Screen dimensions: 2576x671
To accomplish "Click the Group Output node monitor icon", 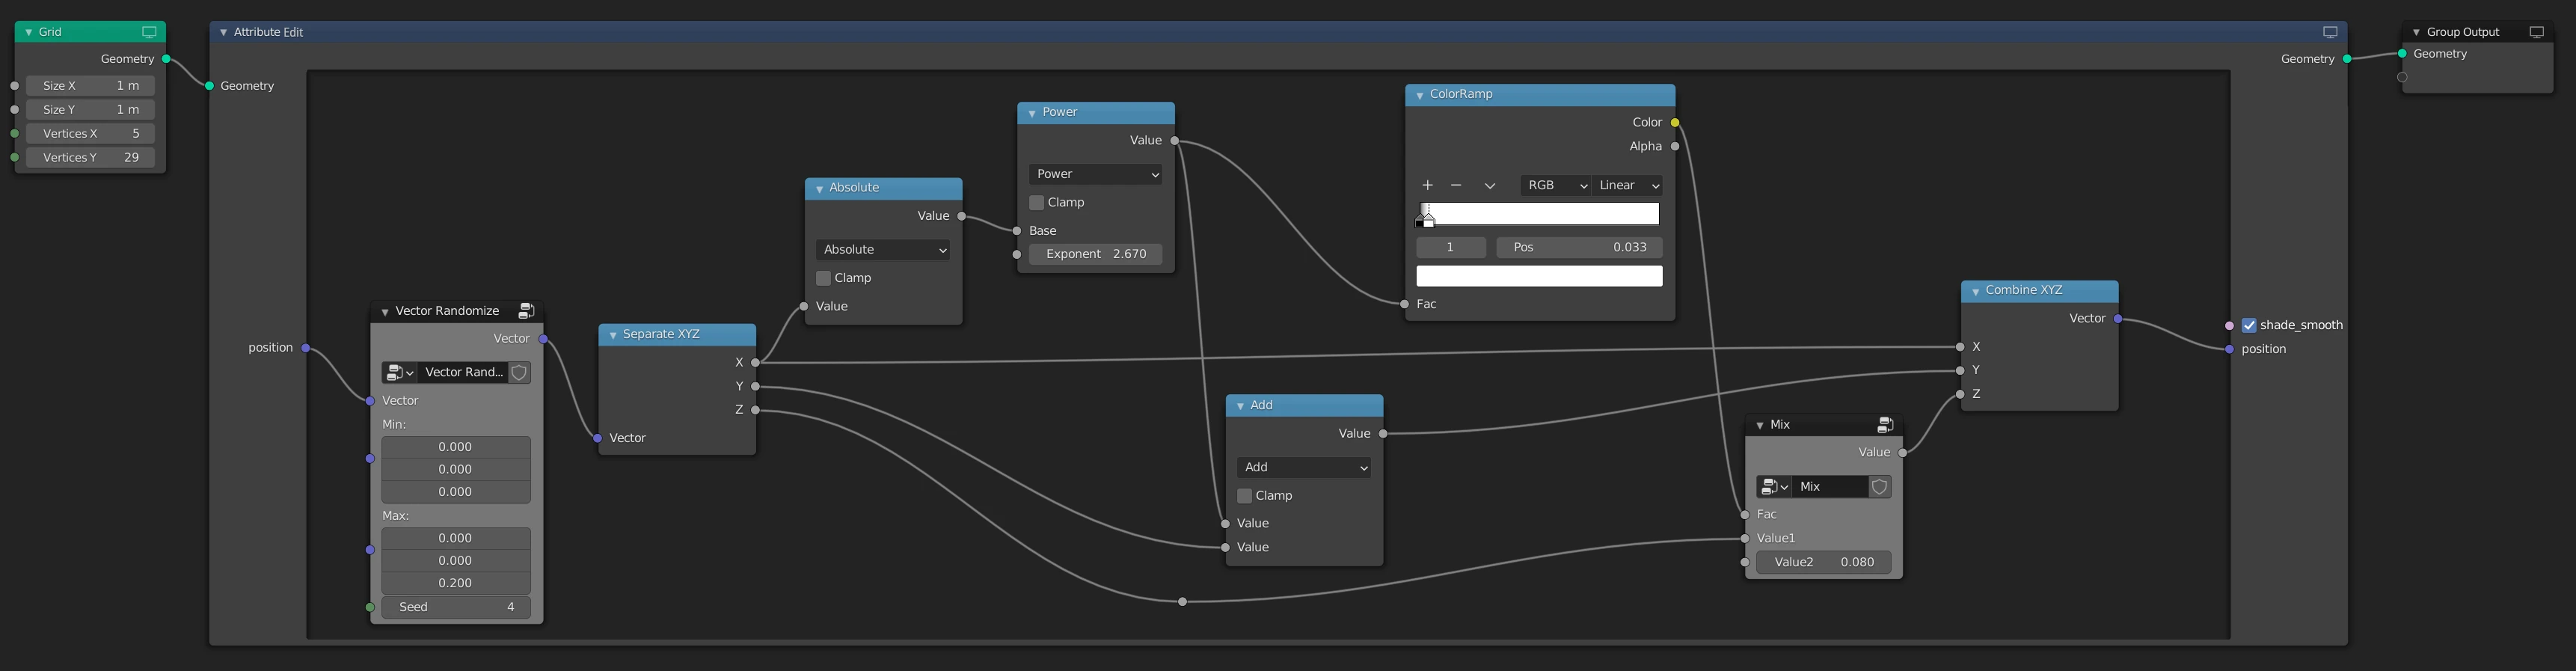I will click(x=2536, y=32).
